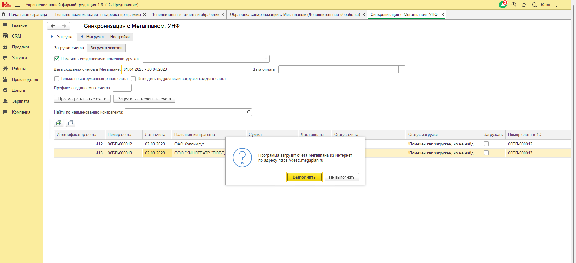The image size is (576, 263).
Task: Click the check all rows icon
Action: (59, 123)
